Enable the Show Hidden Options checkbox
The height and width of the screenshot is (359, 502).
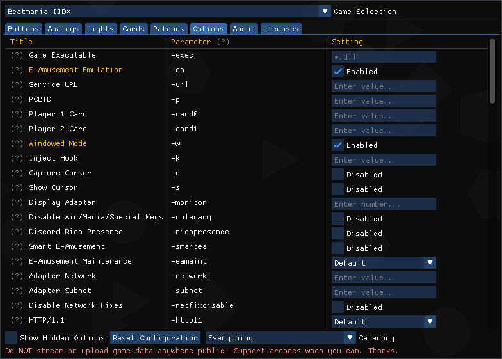tap(12, 338)
